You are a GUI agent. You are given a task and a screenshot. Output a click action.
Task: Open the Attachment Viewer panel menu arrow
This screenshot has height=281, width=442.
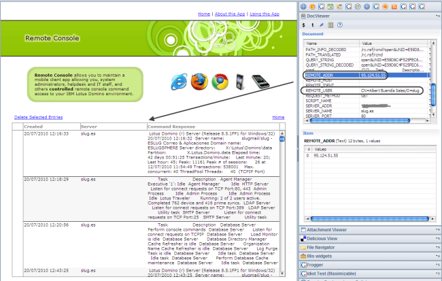click(437, 230)
